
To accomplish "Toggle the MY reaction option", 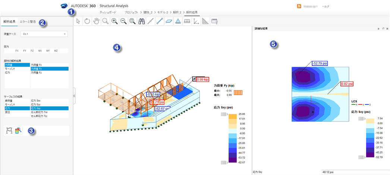I will point(48,51).
